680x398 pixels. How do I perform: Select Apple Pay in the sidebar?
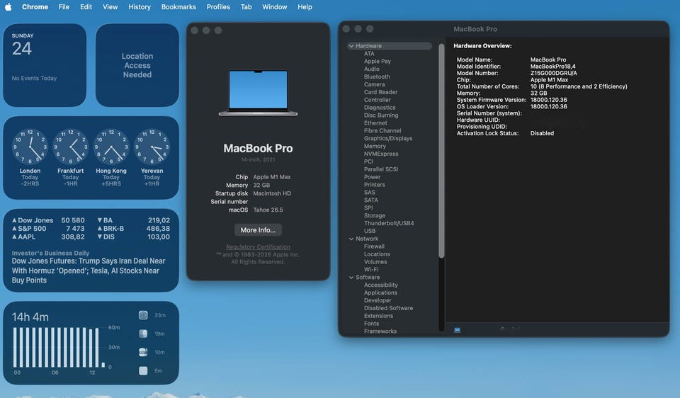click(378, 62)
